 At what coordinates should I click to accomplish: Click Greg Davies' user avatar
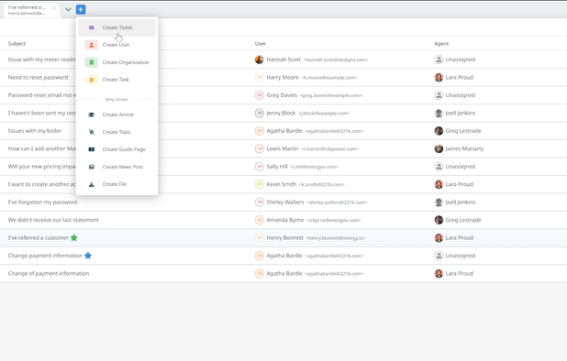tap(260, 95)
